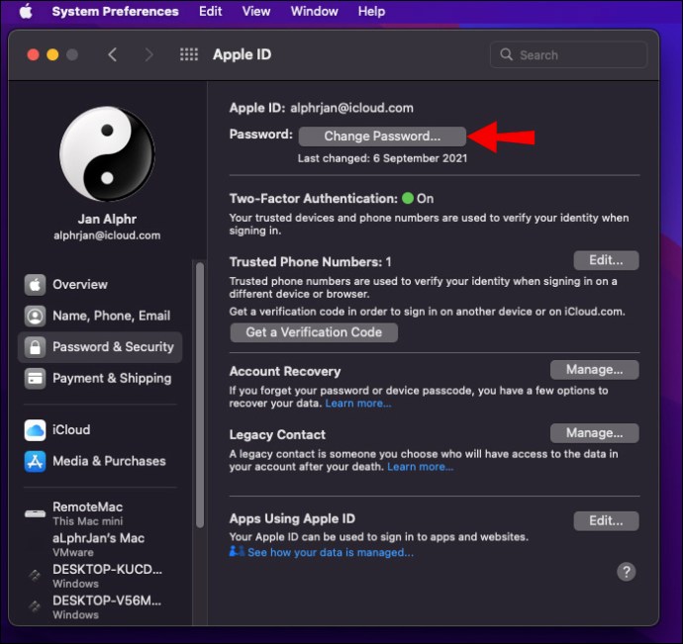
Task: Click the help question mark button
Action: (x=626, y=572)
